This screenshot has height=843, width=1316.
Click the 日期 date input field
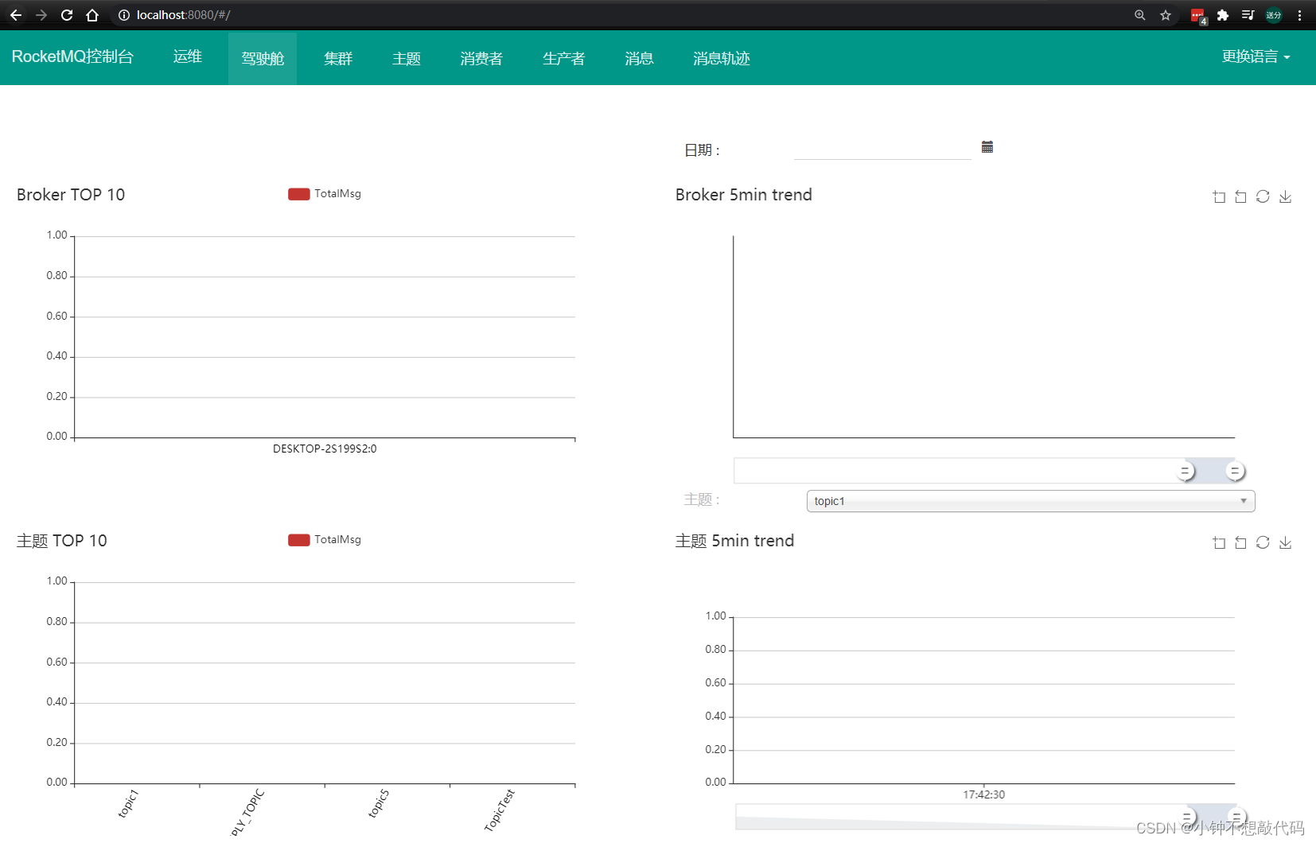point(882,149)
